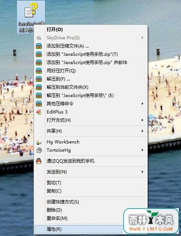Click the TortoiseHg icon

click(x=39, y=150)
